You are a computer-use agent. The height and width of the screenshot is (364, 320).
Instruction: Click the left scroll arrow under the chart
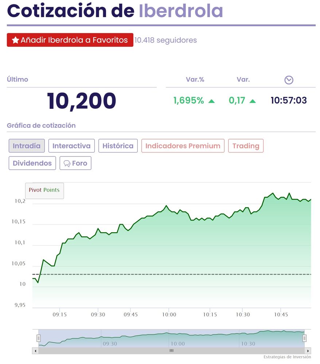pos(35,351)
